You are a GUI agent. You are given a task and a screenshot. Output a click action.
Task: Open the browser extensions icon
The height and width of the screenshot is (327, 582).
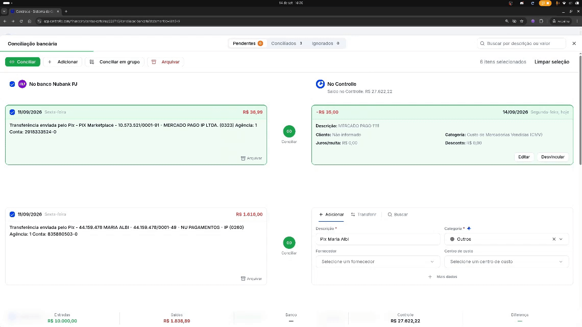[541, 21]
